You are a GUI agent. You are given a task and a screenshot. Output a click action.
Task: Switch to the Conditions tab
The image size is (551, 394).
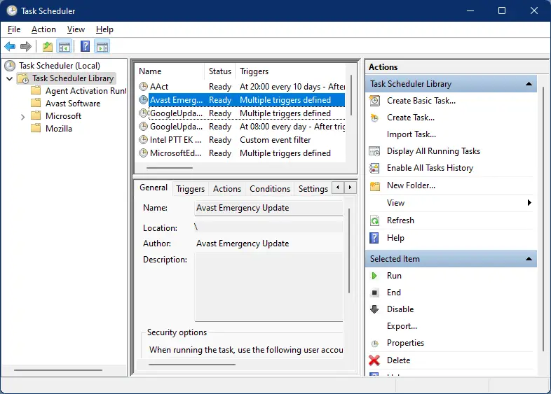point(269,189)
